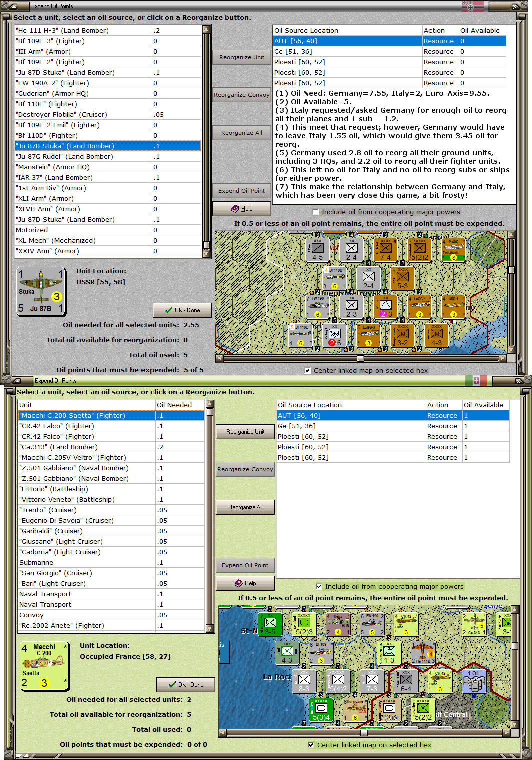Click the Italian unit list scrollbar handle
532x760 pixels.
[x=210, y=412]
